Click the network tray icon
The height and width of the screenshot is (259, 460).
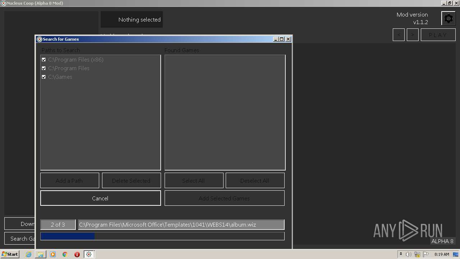417,254
